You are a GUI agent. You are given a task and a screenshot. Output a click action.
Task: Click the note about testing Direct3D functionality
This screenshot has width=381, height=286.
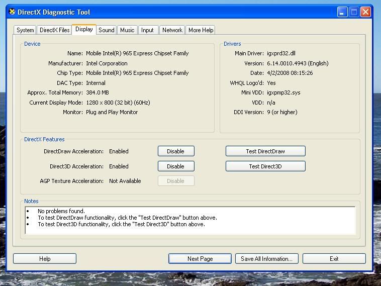click(x=121, y=224)
